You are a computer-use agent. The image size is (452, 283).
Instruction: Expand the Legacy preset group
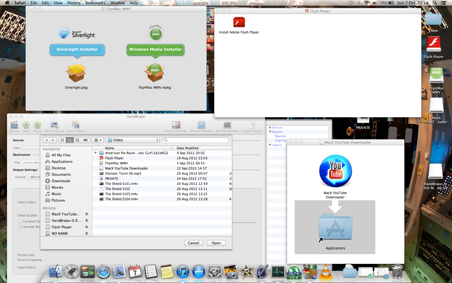pyautogui.click(x=270, y=145)
